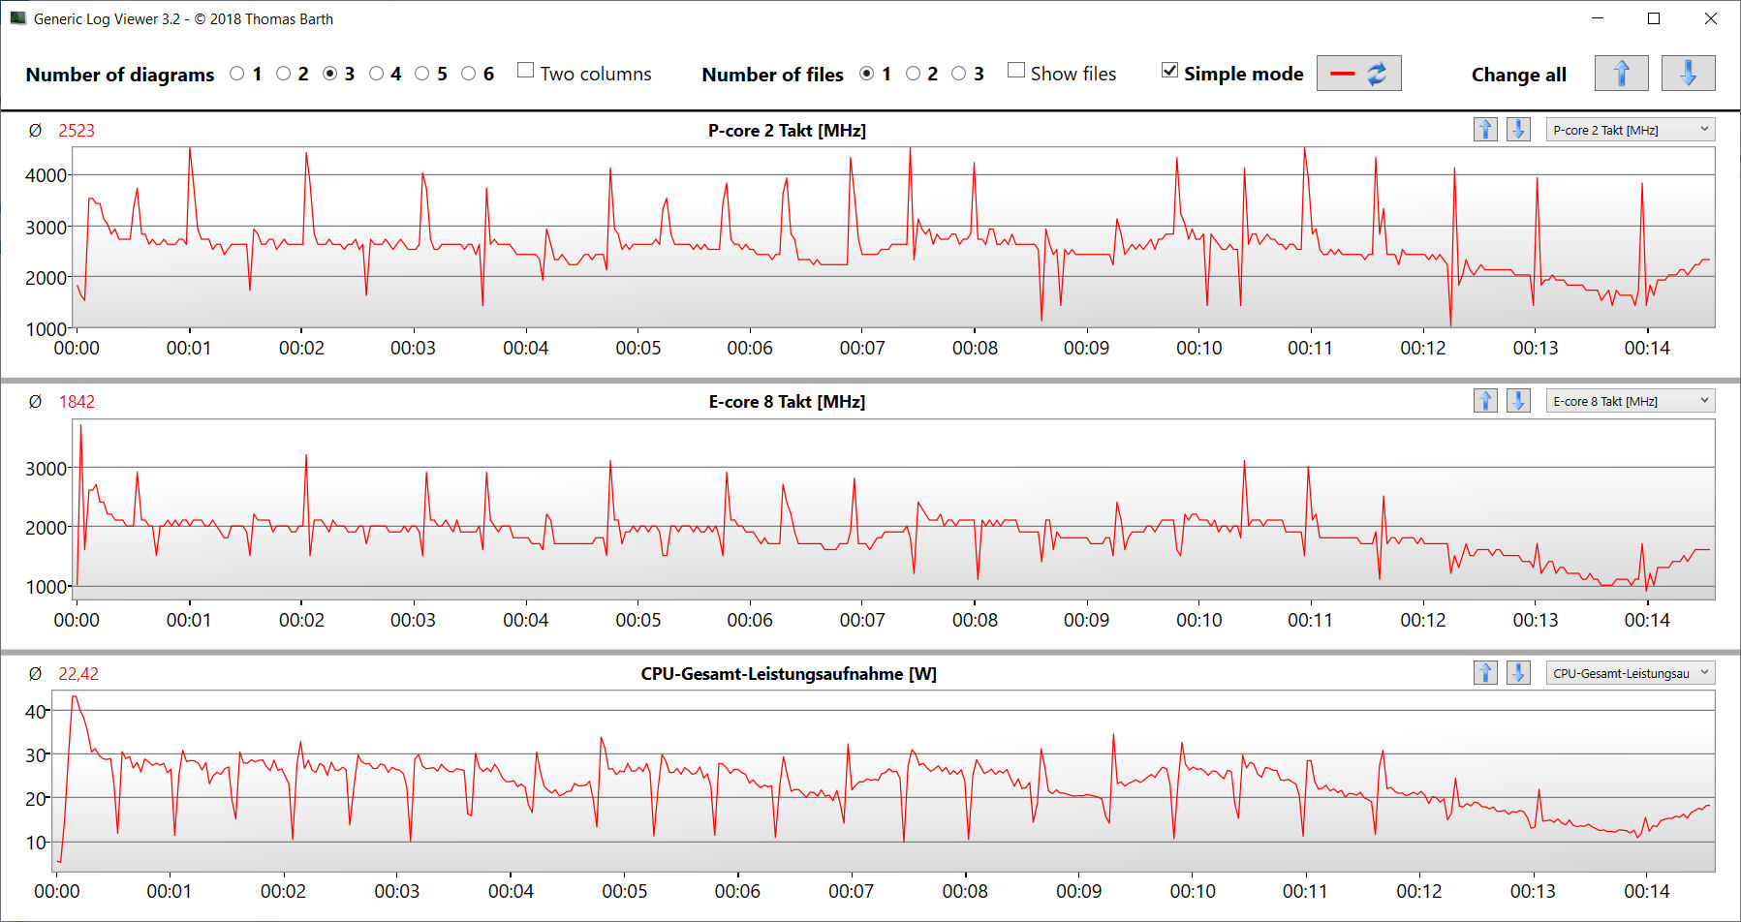Screen dimensions: 1741x922
Task: Uncheck the Simple mode checkbox
Action: (x=1170, y=71)
